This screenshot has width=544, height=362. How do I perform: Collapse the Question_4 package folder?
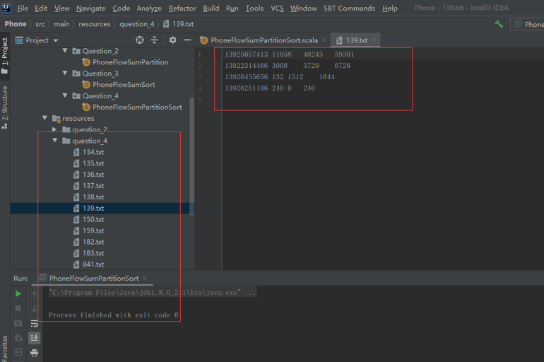[x=65, y=95]
